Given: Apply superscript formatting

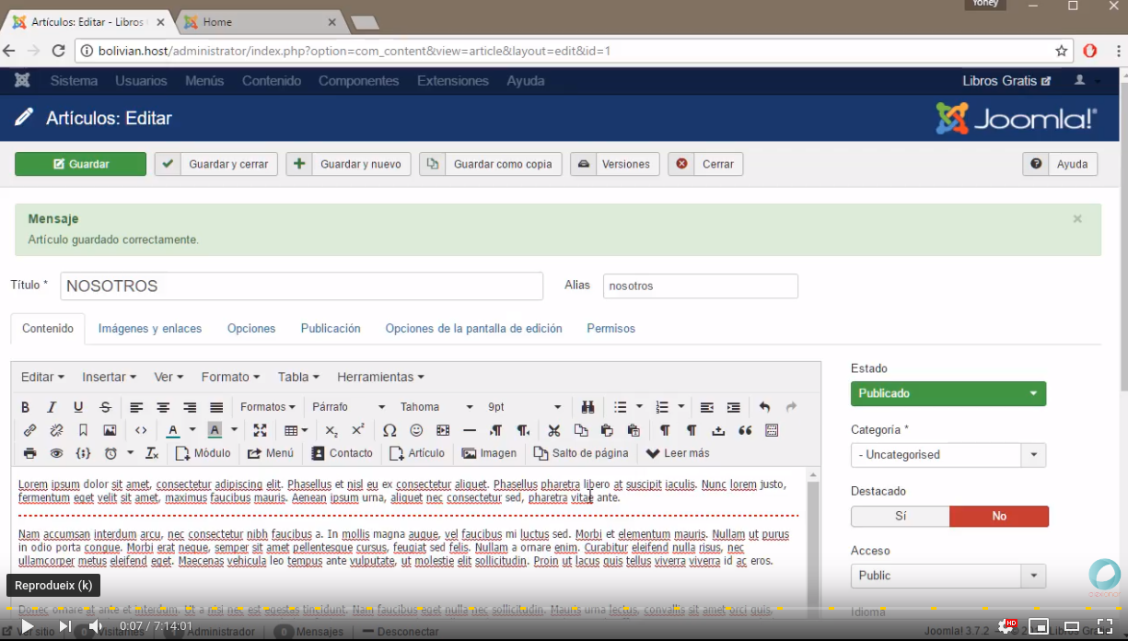Looking at the screenshot, I should 358,430.
